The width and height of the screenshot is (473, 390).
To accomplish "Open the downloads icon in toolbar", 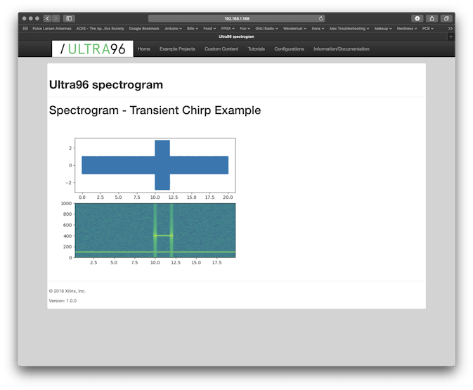I will tap(417, 18).
